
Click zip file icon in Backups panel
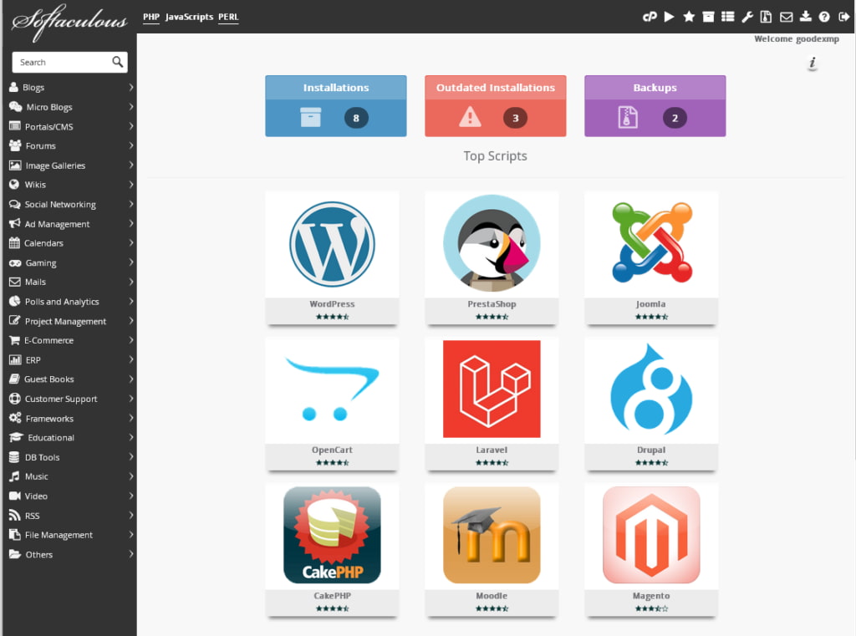(628, 117)
